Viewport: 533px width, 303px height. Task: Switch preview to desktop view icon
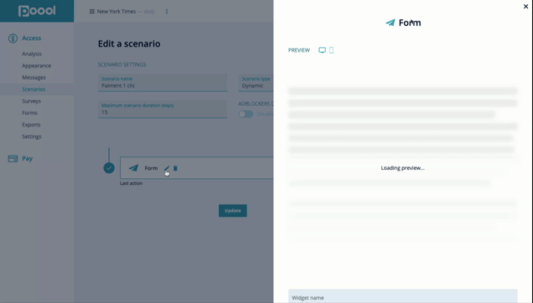tap(322, 50)
